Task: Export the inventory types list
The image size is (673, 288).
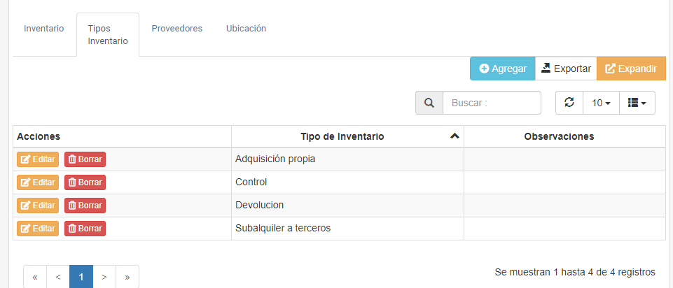Action: (x=566, y=69)
